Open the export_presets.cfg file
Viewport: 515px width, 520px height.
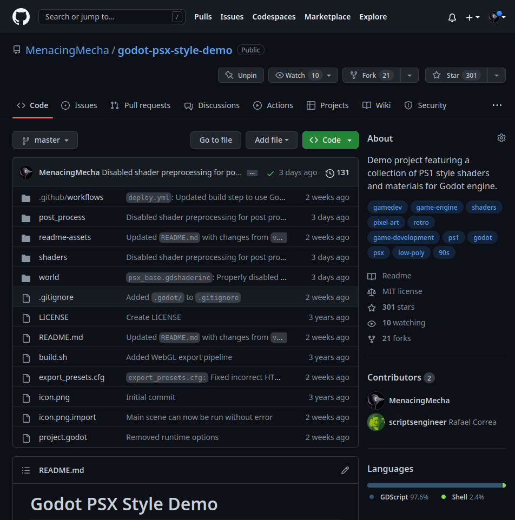pos(71,377)
